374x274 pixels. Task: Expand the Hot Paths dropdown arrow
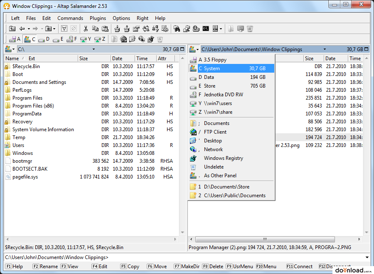point(54,29)
